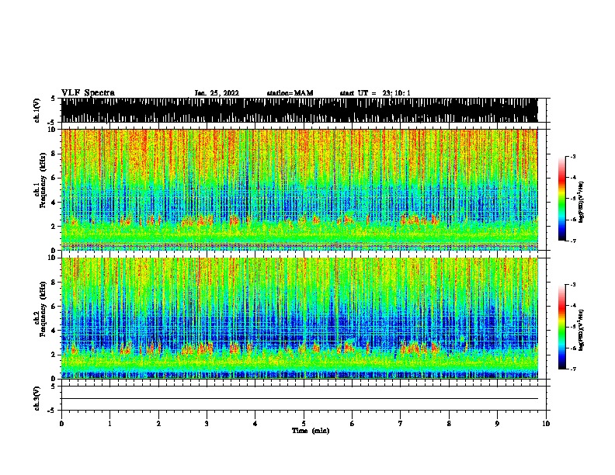Select the "start UT = 23:10:1" text
This screenshot has height=475, width=615.
point(375,93)
